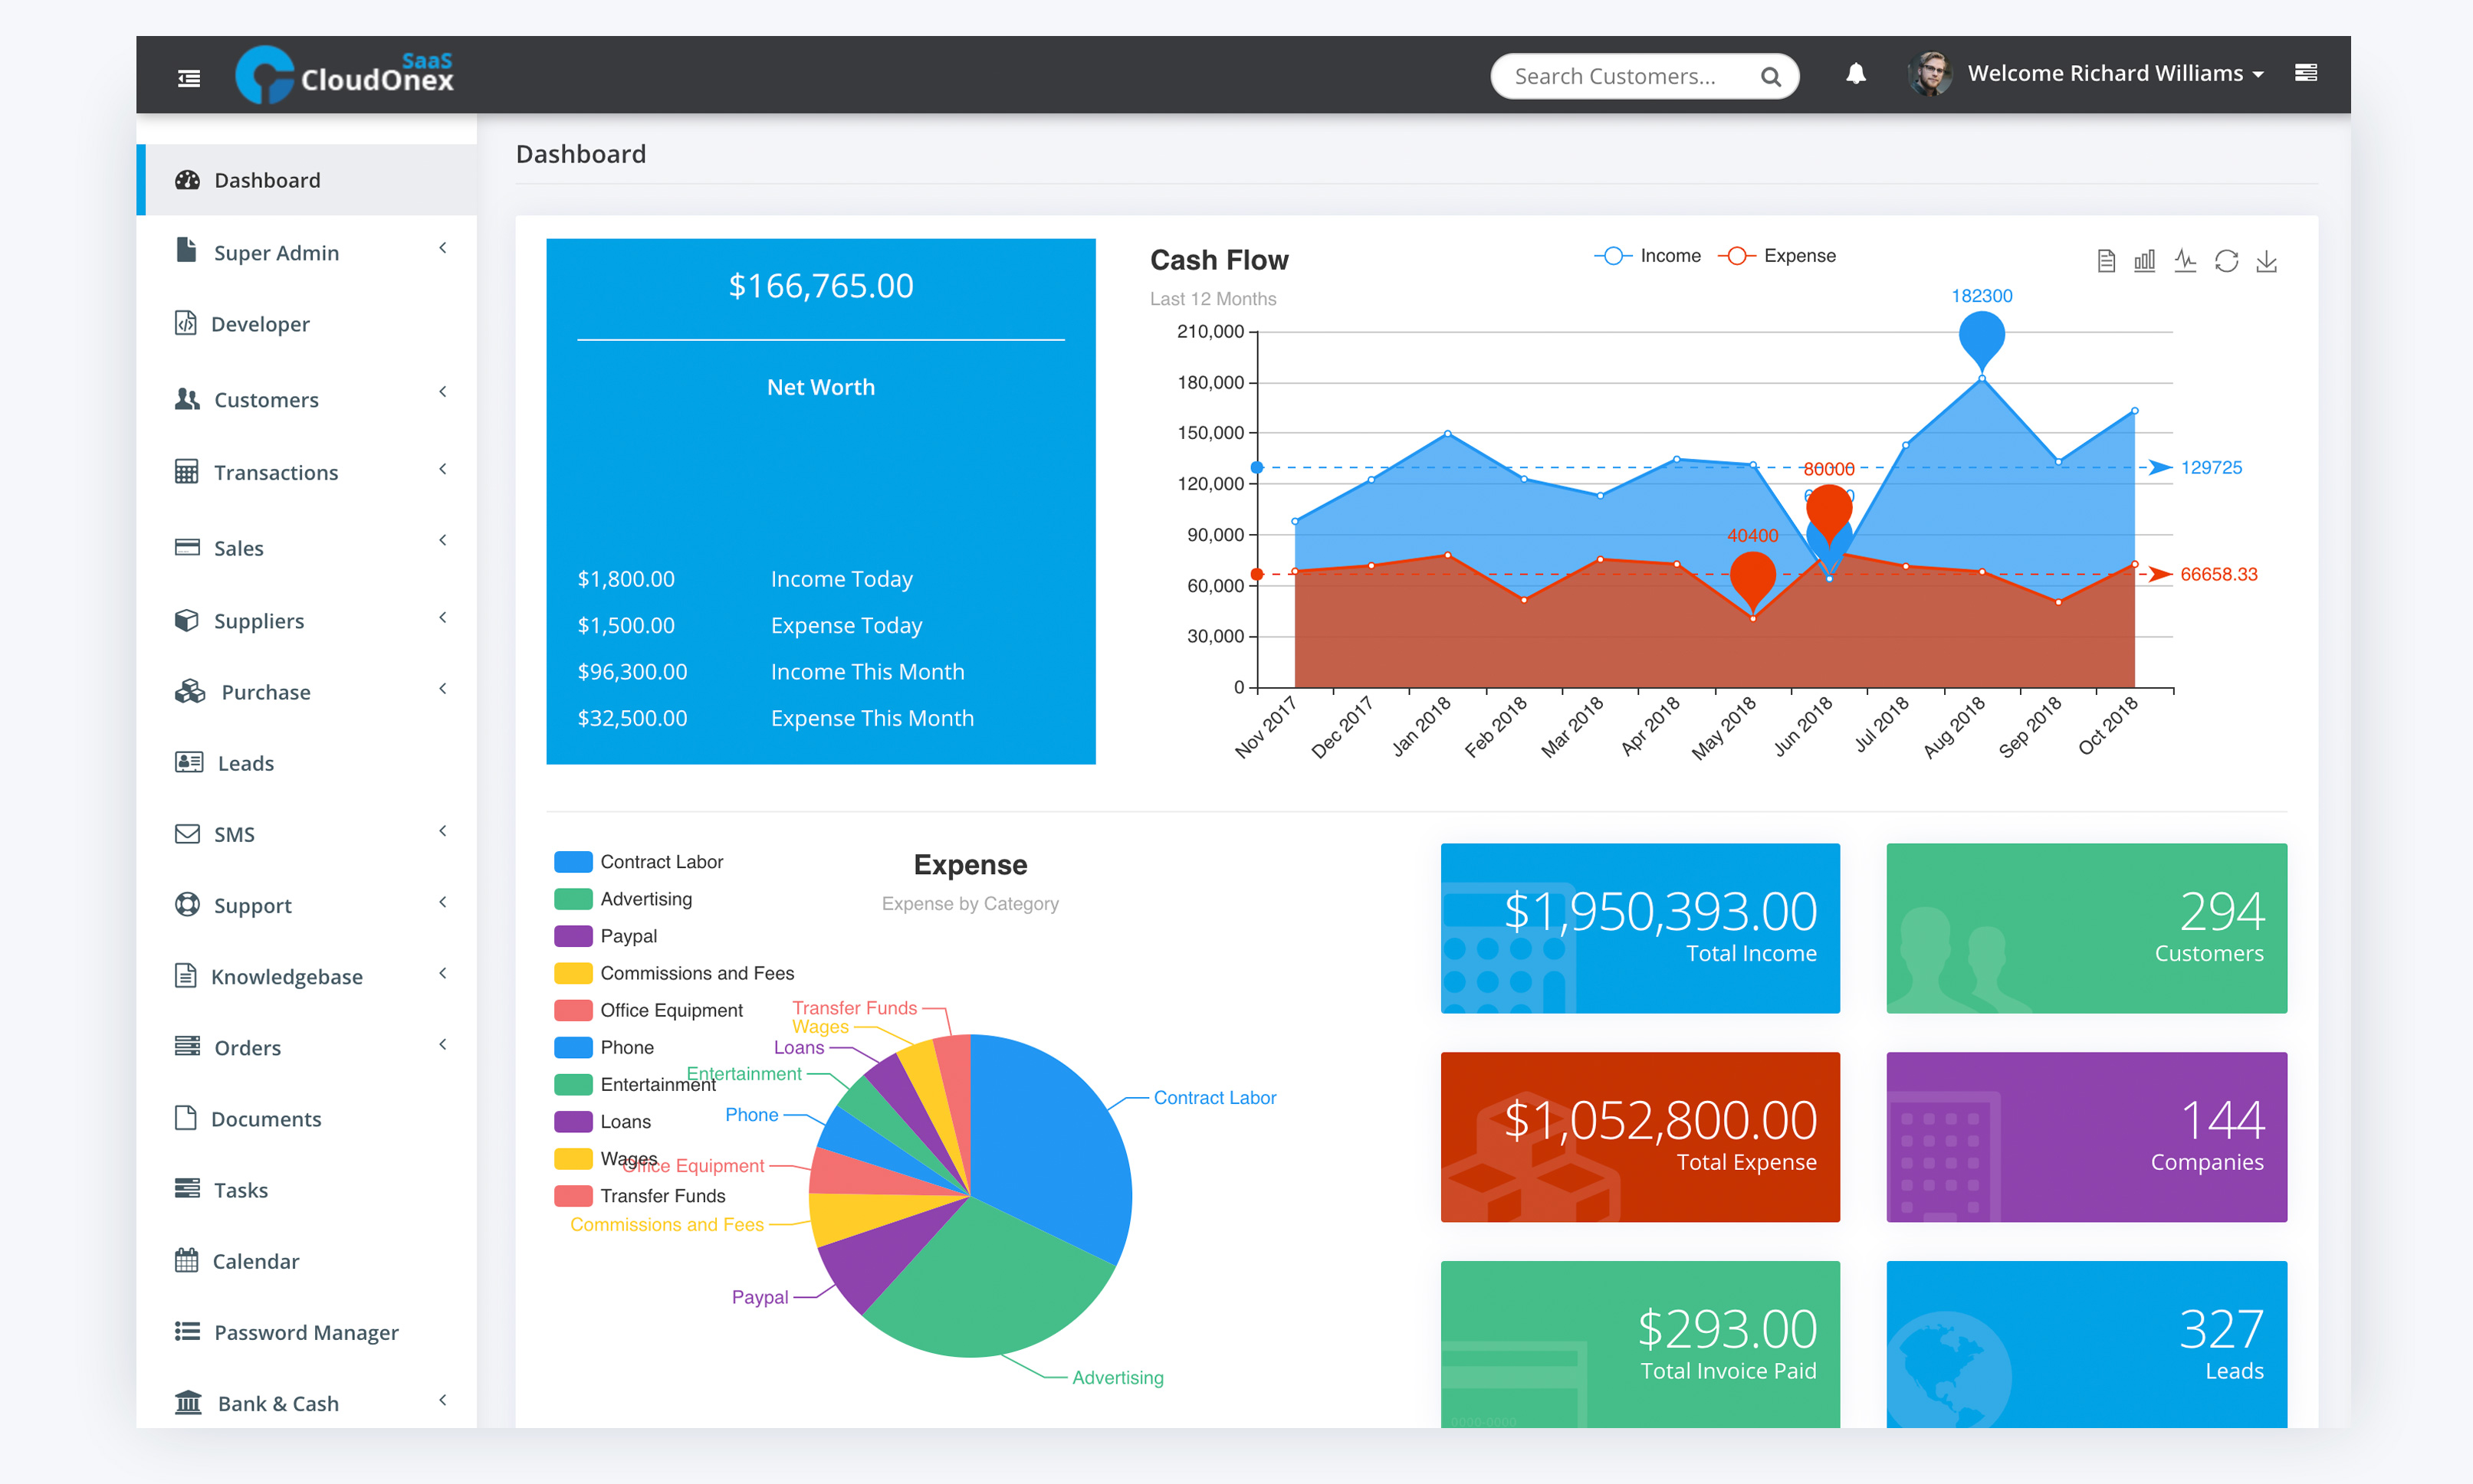Open the Dashboard menu item
This screenshot has width=2473, height=1484.
(267, 180)
